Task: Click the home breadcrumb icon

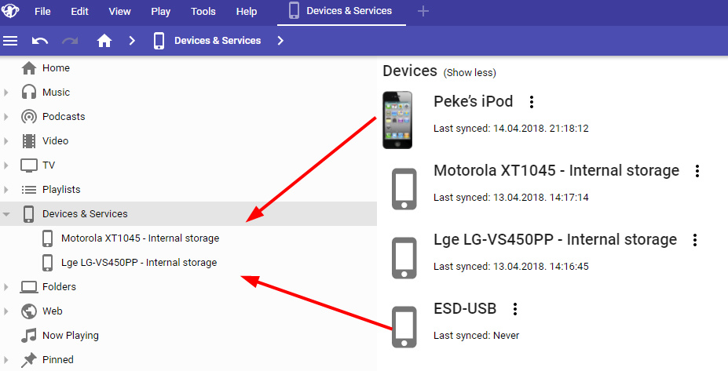Action: [x=104, y=41]
